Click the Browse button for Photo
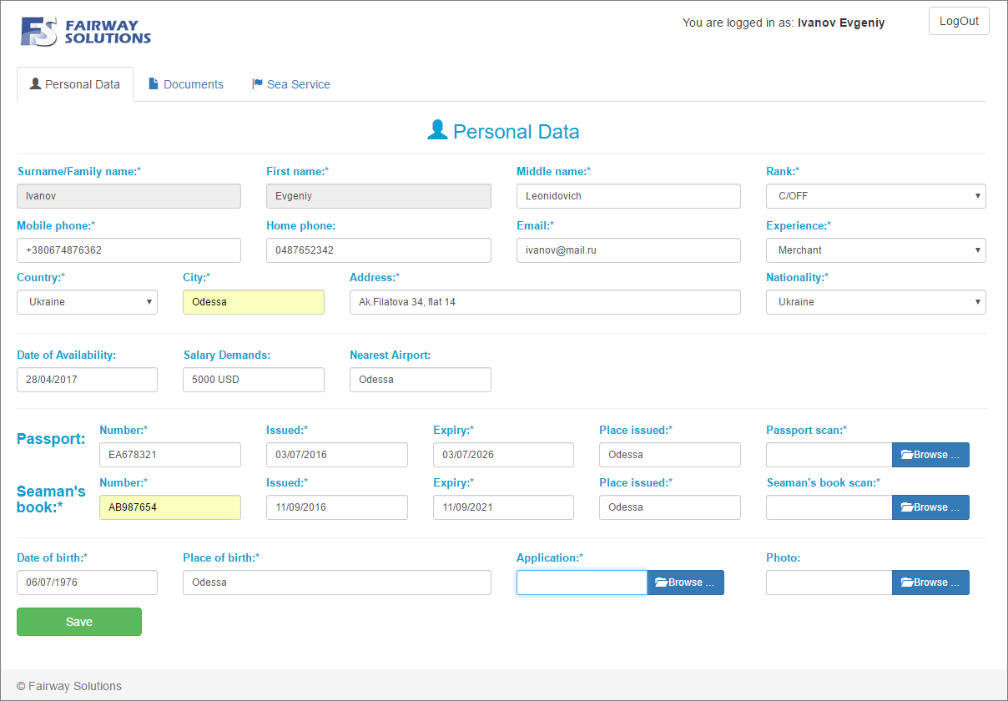The height and width of the screenshot is (701, 1008). click(930, 582)
